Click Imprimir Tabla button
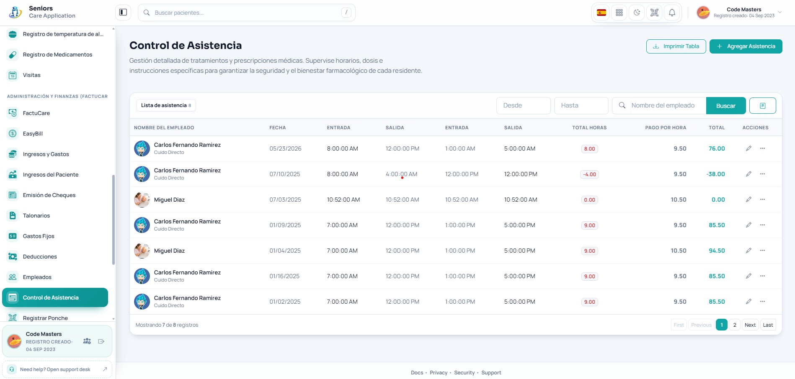 coord(676,46)
